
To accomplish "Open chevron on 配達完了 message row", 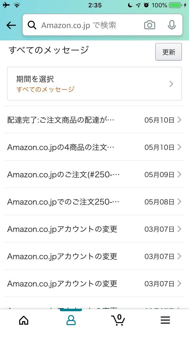I will point(179,120).
